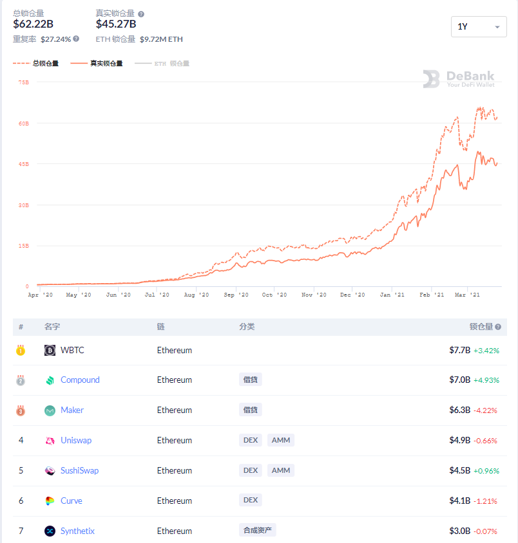Click the Compound logo icon
518x543 pixels.
point(50,380)
